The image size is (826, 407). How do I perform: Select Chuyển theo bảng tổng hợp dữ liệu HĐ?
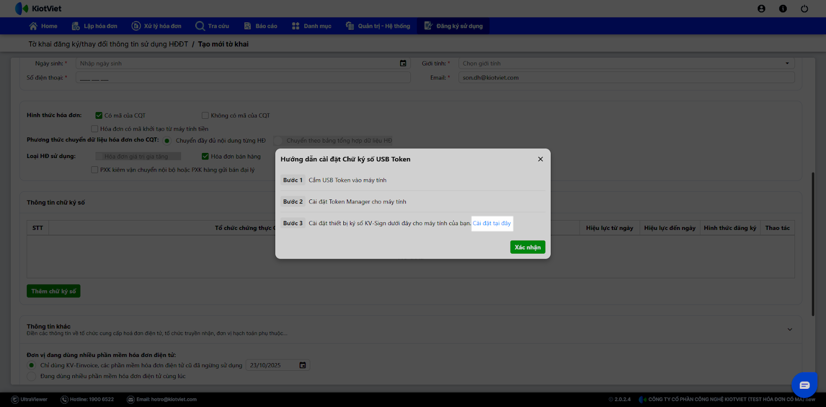tap(278, 140)
